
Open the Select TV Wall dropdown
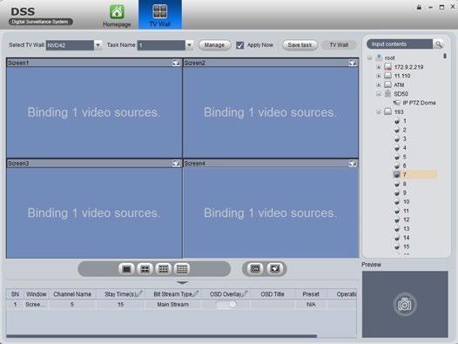click(98, 45)
